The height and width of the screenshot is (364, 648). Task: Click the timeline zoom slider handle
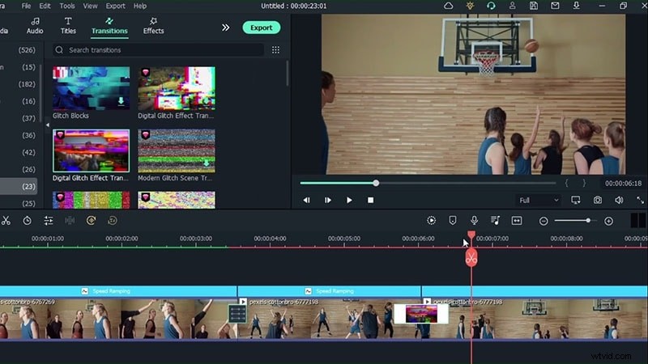588,221
